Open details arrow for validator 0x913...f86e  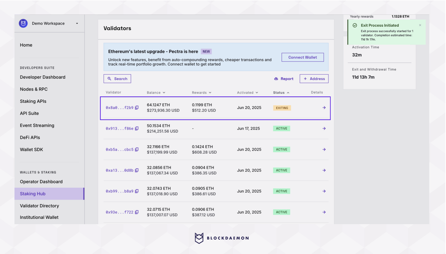tap(324, 129)
